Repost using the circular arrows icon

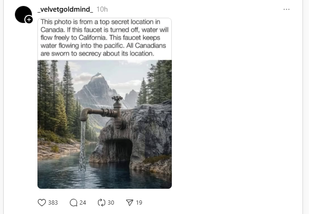101,202
